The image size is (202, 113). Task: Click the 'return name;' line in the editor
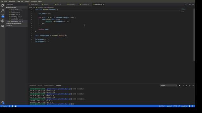pos(44,30)
